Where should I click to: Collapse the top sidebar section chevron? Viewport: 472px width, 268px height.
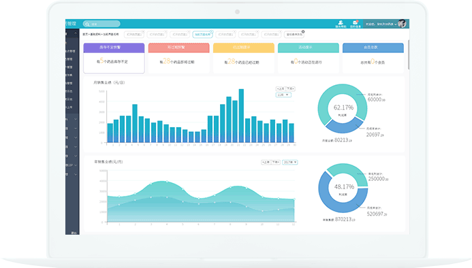tap(75, 33)
